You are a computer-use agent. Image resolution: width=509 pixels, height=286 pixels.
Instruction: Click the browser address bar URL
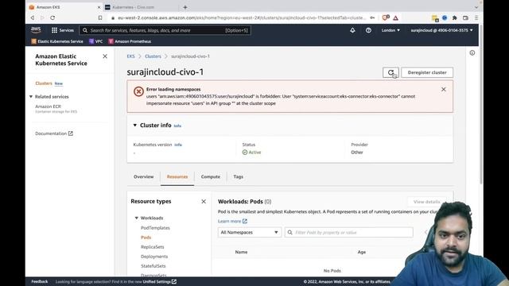(x=242, y=17)
